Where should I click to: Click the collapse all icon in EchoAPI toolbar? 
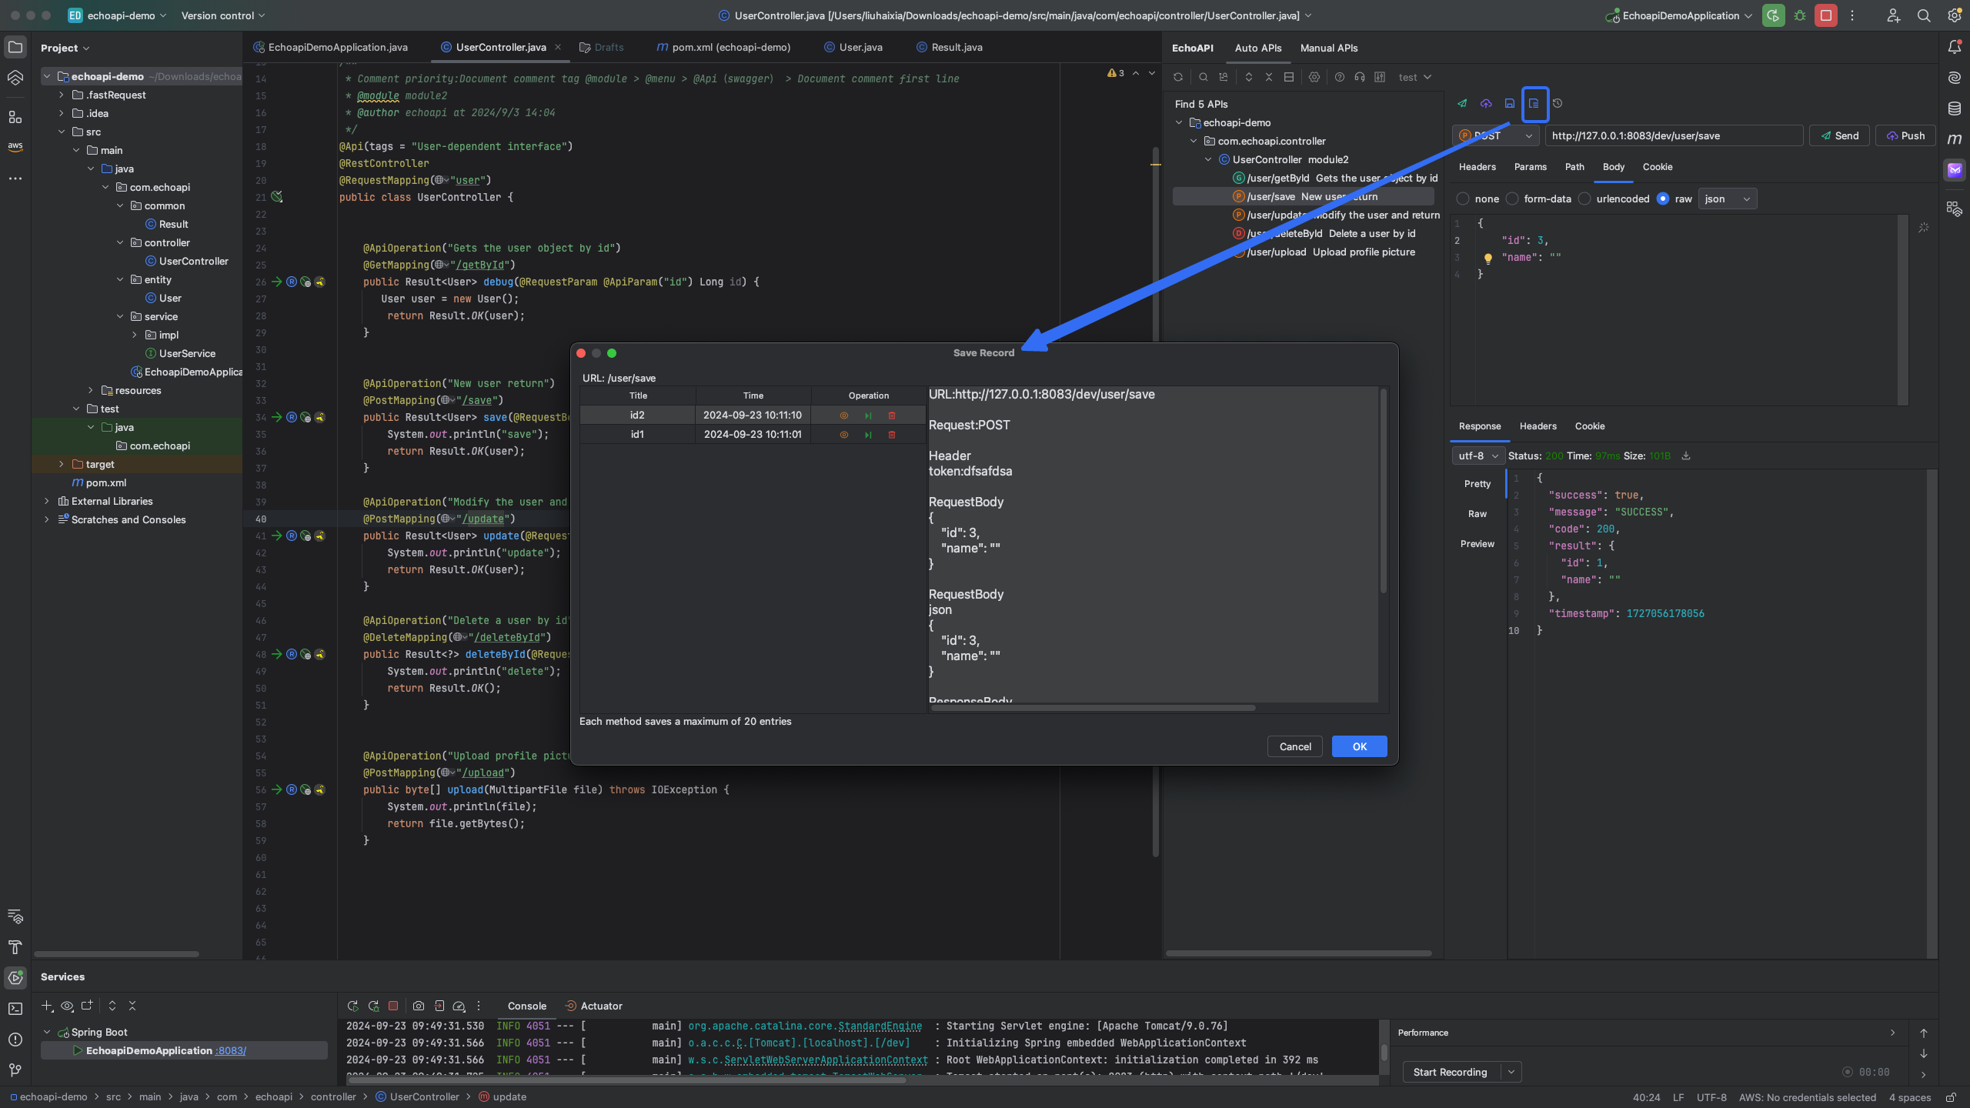[x=1269, y=77]
